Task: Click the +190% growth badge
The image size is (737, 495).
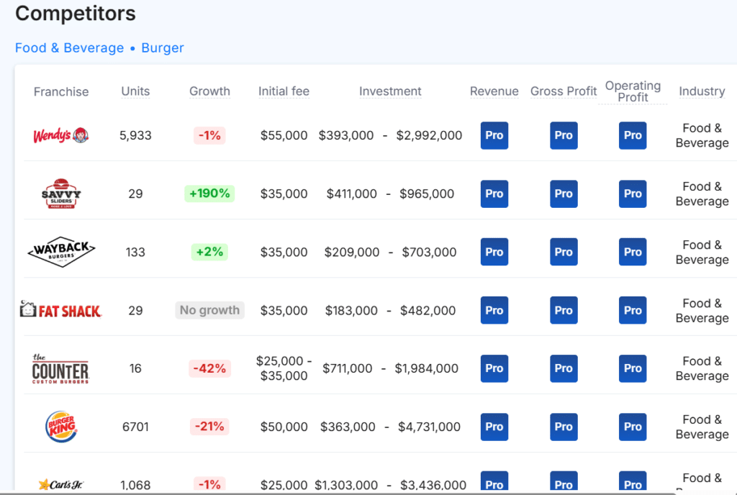Action: tap(209, 194)
